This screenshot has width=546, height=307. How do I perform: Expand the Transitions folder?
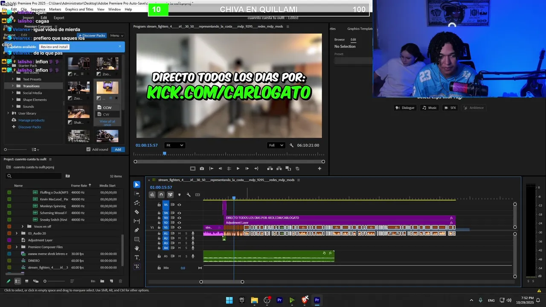pos(12,86)
